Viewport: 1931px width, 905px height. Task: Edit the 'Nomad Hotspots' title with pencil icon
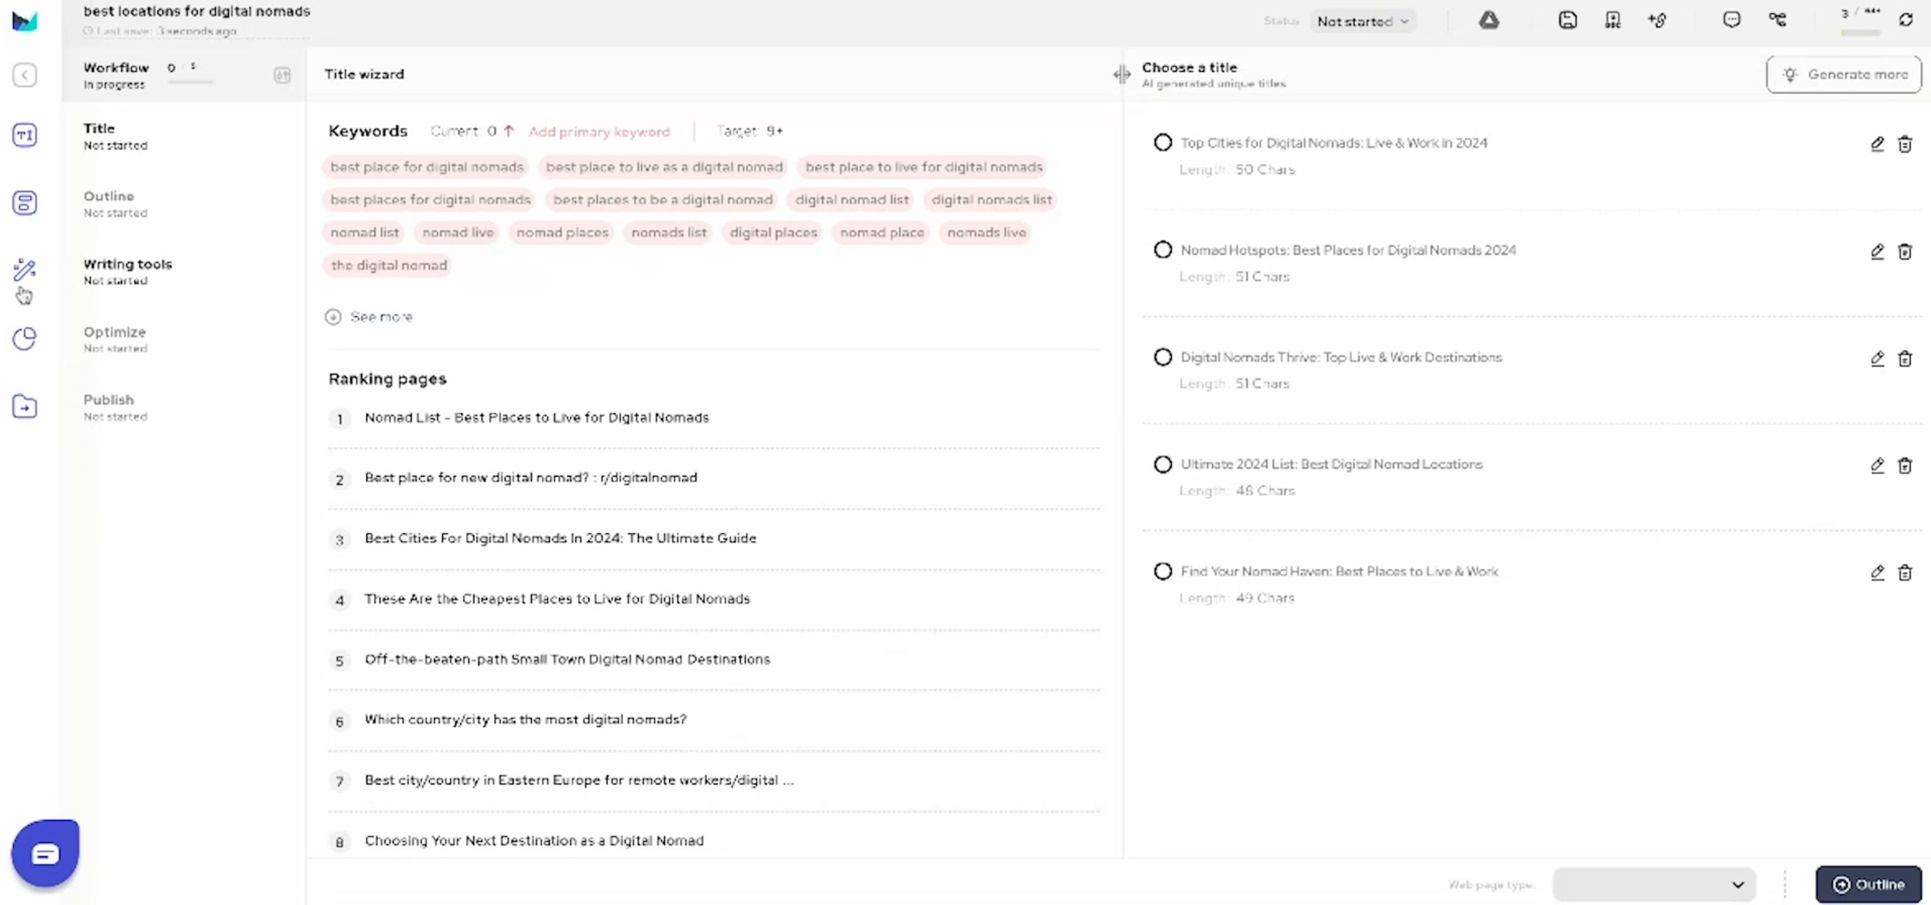[x=1876, y=251]
